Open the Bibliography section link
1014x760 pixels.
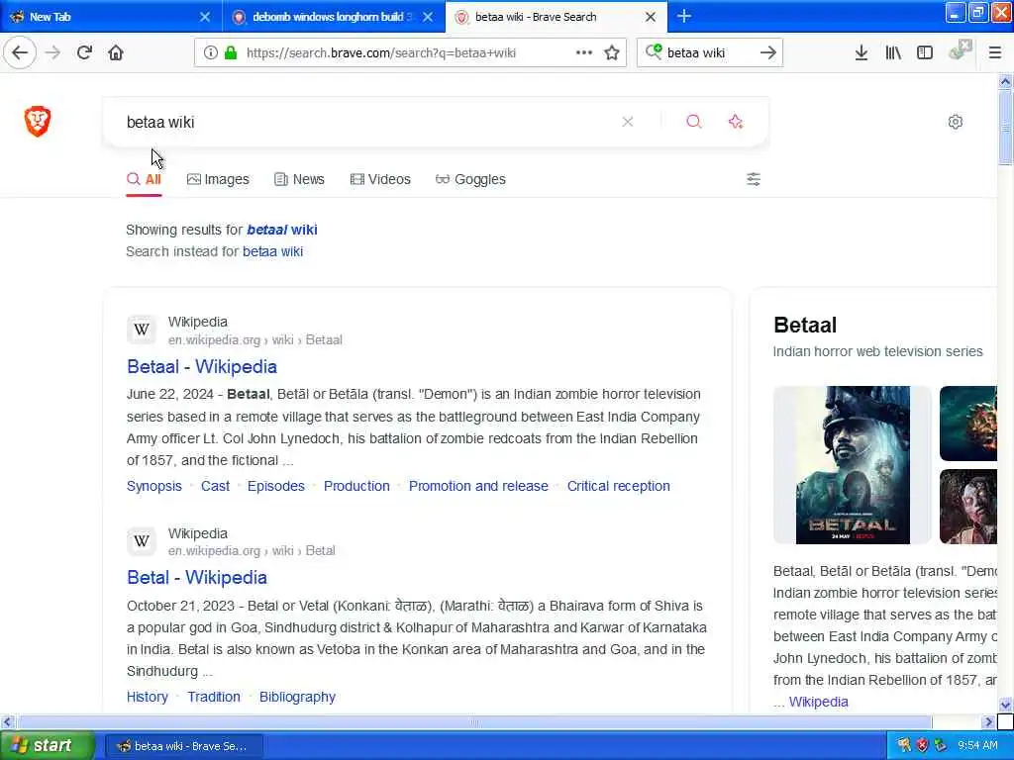[297, 697]
